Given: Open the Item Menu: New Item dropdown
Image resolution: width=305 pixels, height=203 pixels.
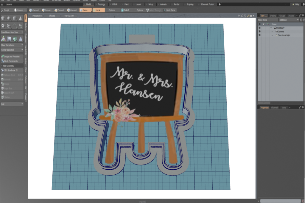Looking at the screenshot, I should [12, 32].
